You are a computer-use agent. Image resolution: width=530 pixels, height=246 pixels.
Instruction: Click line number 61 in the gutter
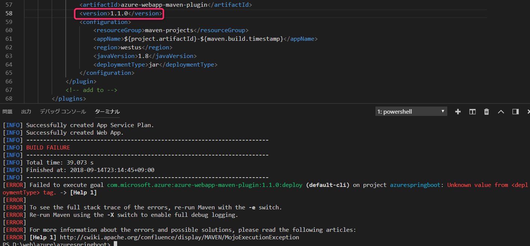click(x=9, y=39)
